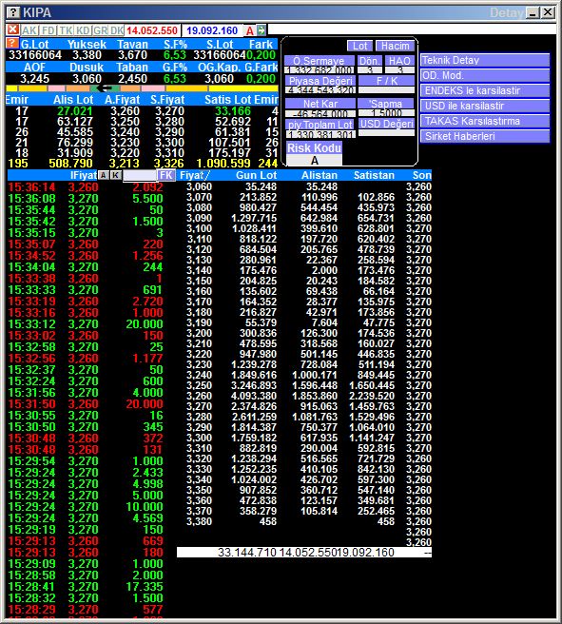Viewport: 562px width, 624px height.
Task: Open Sirket Haberleri
Action: (x=485, y=136)
